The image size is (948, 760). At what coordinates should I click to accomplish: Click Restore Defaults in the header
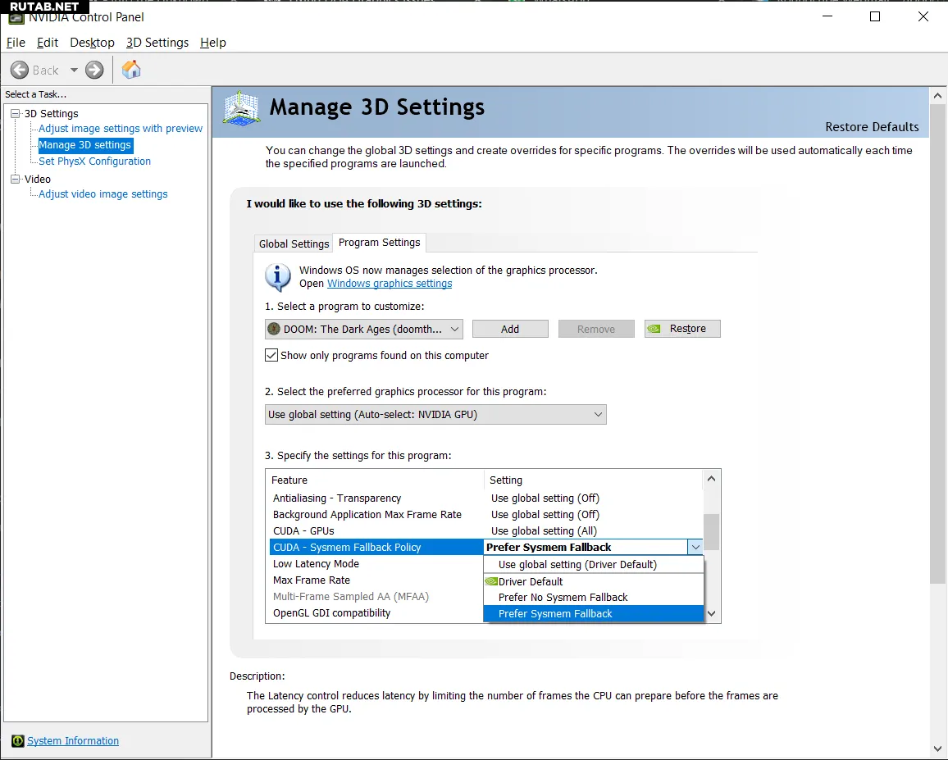[x=871, y=127]
